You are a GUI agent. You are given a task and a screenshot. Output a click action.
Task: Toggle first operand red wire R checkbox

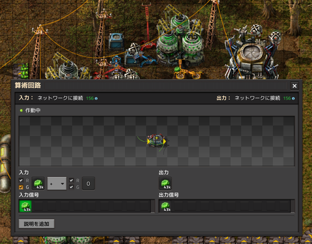click(21, 180)
